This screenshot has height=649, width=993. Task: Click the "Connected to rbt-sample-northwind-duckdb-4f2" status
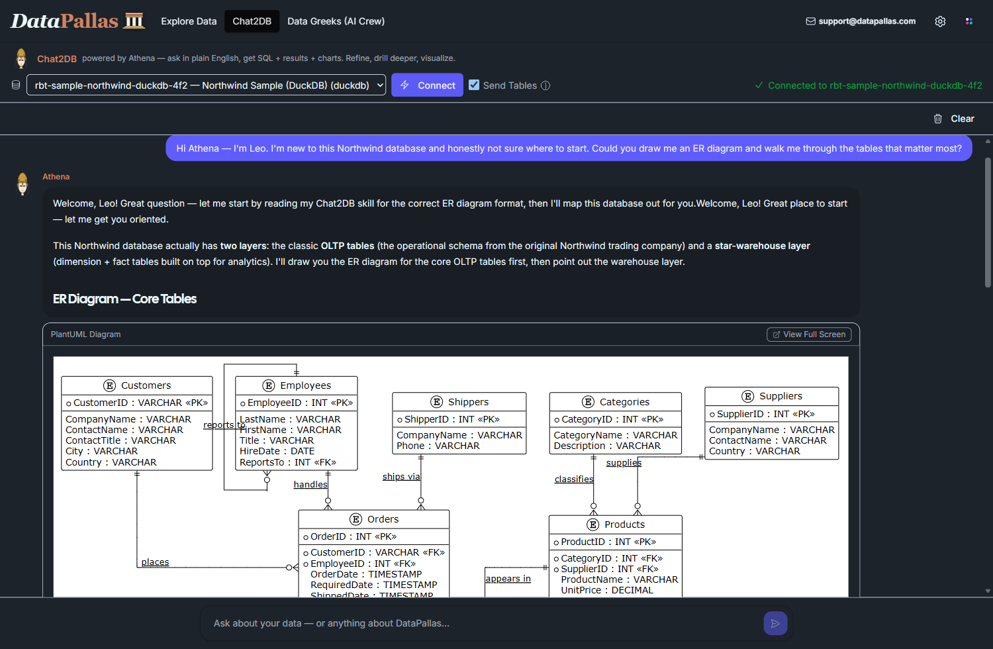tap(869, 85)
